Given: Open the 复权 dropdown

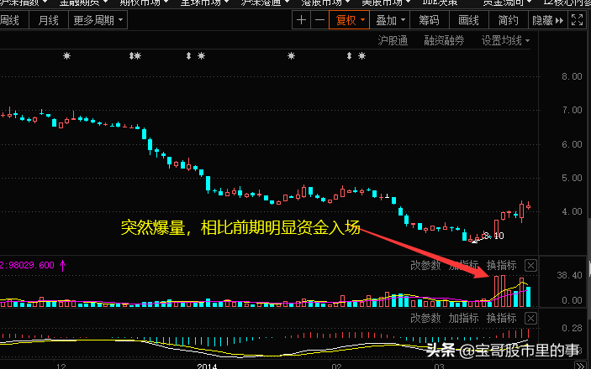Looking at the screenshot, I should pyautogui.click(x=350, y=20).
